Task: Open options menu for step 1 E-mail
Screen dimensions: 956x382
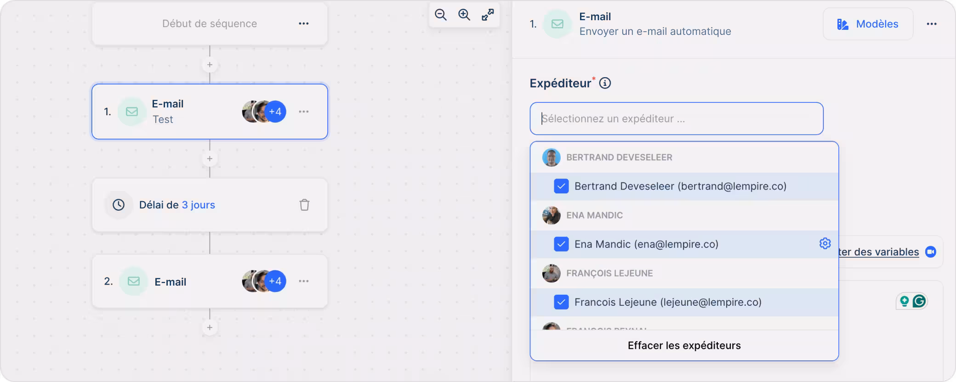Action: (x=304, y=112)
